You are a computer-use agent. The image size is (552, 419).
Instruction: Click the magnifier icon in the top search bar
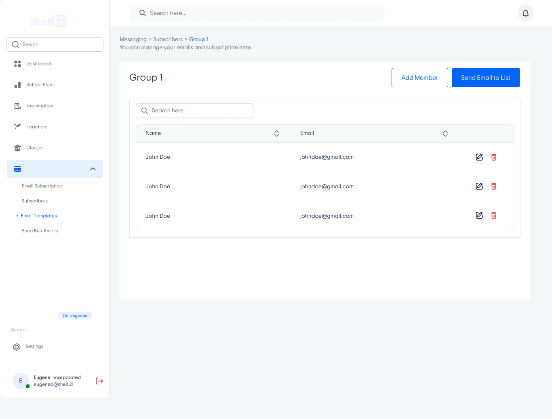[x=143, y=13]
